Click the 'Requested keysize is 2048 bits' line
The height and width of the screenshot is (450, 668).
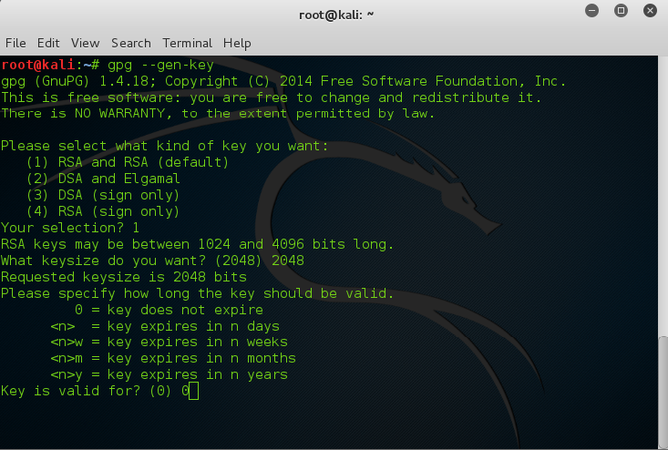point(123,277)
